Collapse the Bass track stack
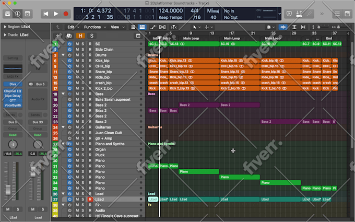 point(63,94)
